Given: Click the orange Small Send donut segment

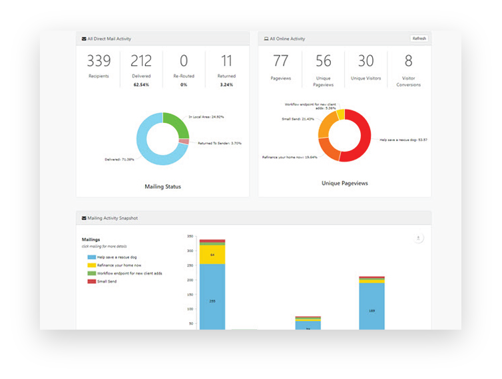Looking at the screenshot, I should (326, 126).
